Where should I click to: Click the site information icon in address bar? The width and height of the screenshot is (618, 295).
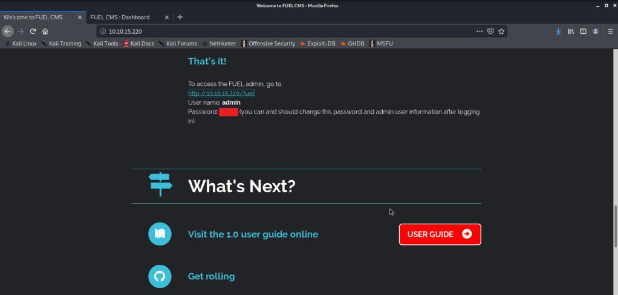click(x=103, y=31)
